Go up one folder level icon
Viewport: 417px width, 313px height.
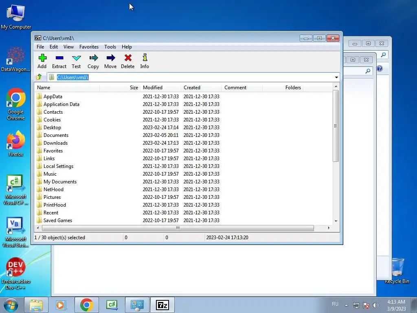pyautogui.click(x=39, y=77)
